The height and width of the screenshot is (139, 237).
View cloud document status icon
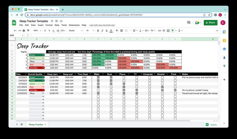coord(61,21)
